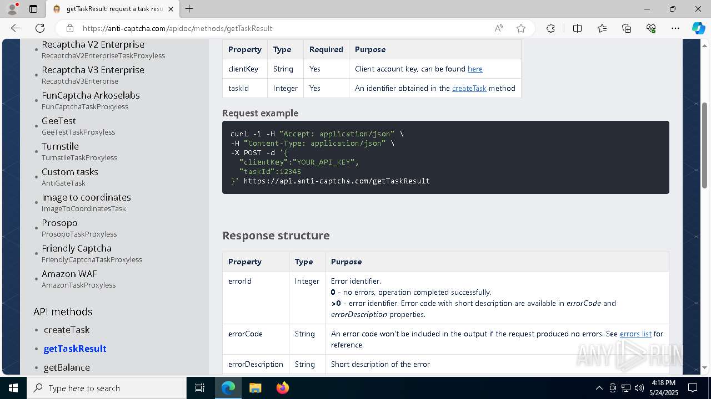Open File Explorer from the taskbar

255,388
